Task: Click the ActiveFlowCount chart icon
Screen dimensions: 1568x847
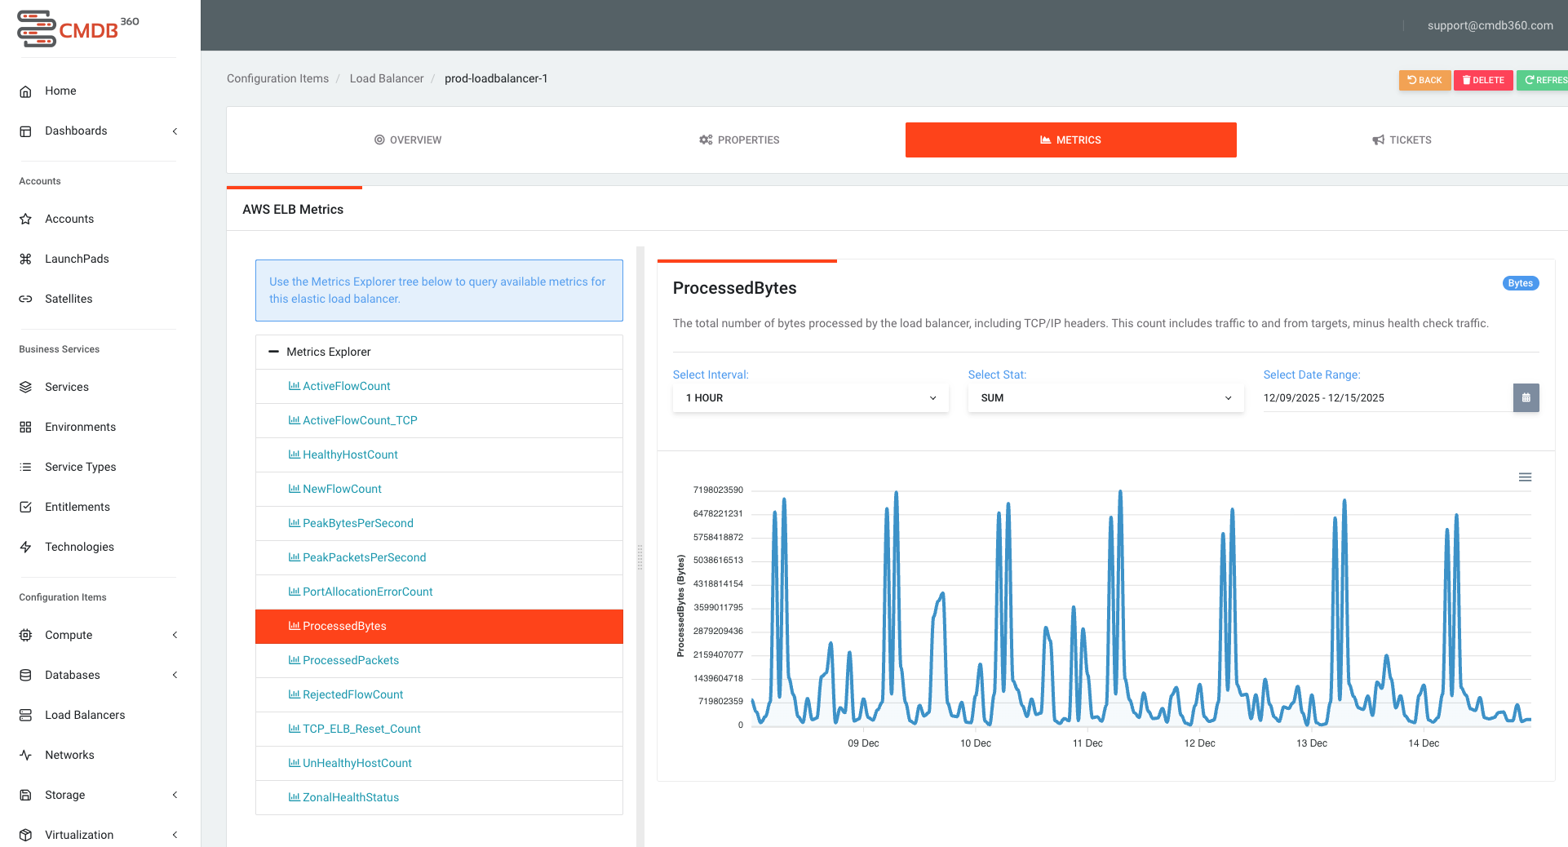Action: [x=294, y=386]
